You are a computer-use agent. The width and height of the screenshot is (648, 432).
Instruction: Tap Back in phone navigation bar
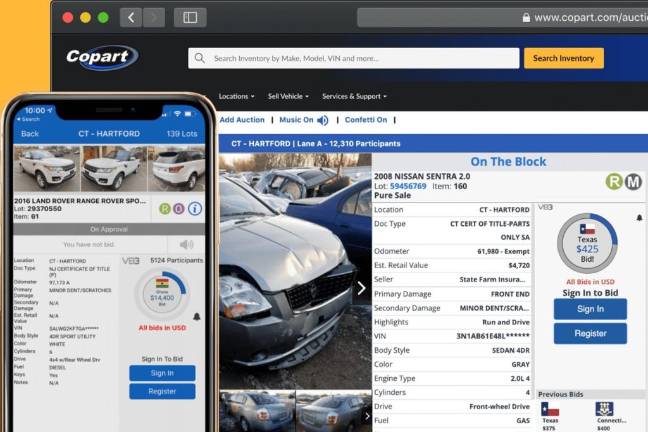pyautogui.click(x=30, y=133)
